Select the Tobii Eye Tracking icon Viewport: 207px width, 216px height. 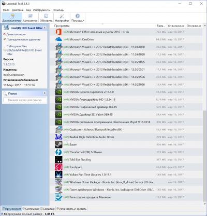(x=58, y=159)
